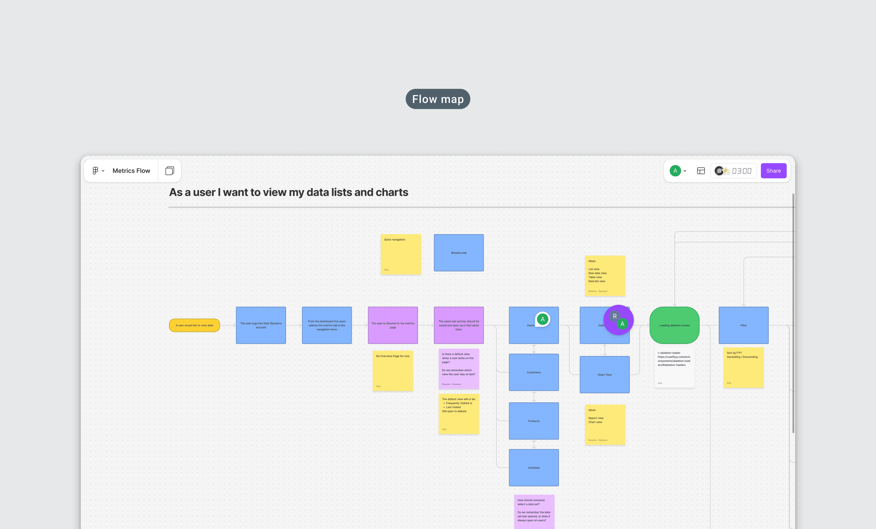Select the Activities blue box
Viewport: 876px width, 529px height.
tap(534, 467)
